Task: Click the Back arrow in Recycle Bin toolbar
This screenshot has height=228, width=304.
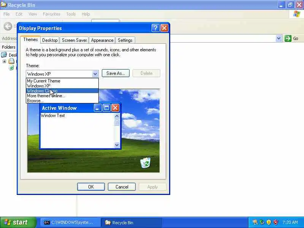Action: [8, 26]
